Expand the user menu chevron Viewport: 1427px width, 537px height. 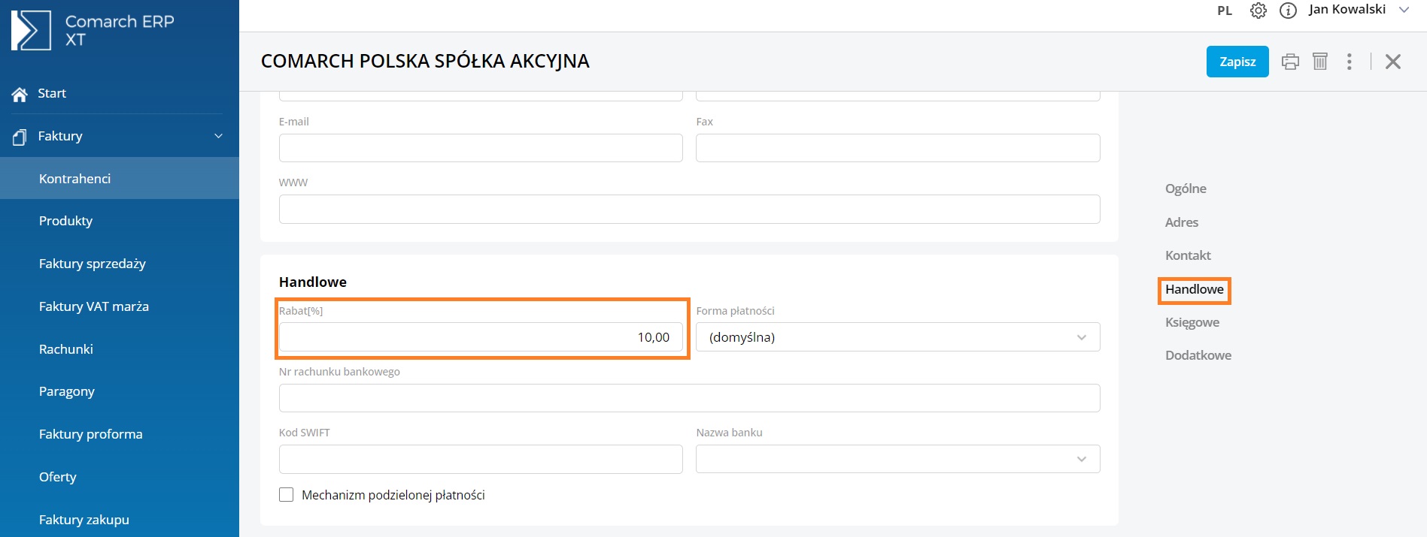pyautogui.click(x=1404, y=10)
